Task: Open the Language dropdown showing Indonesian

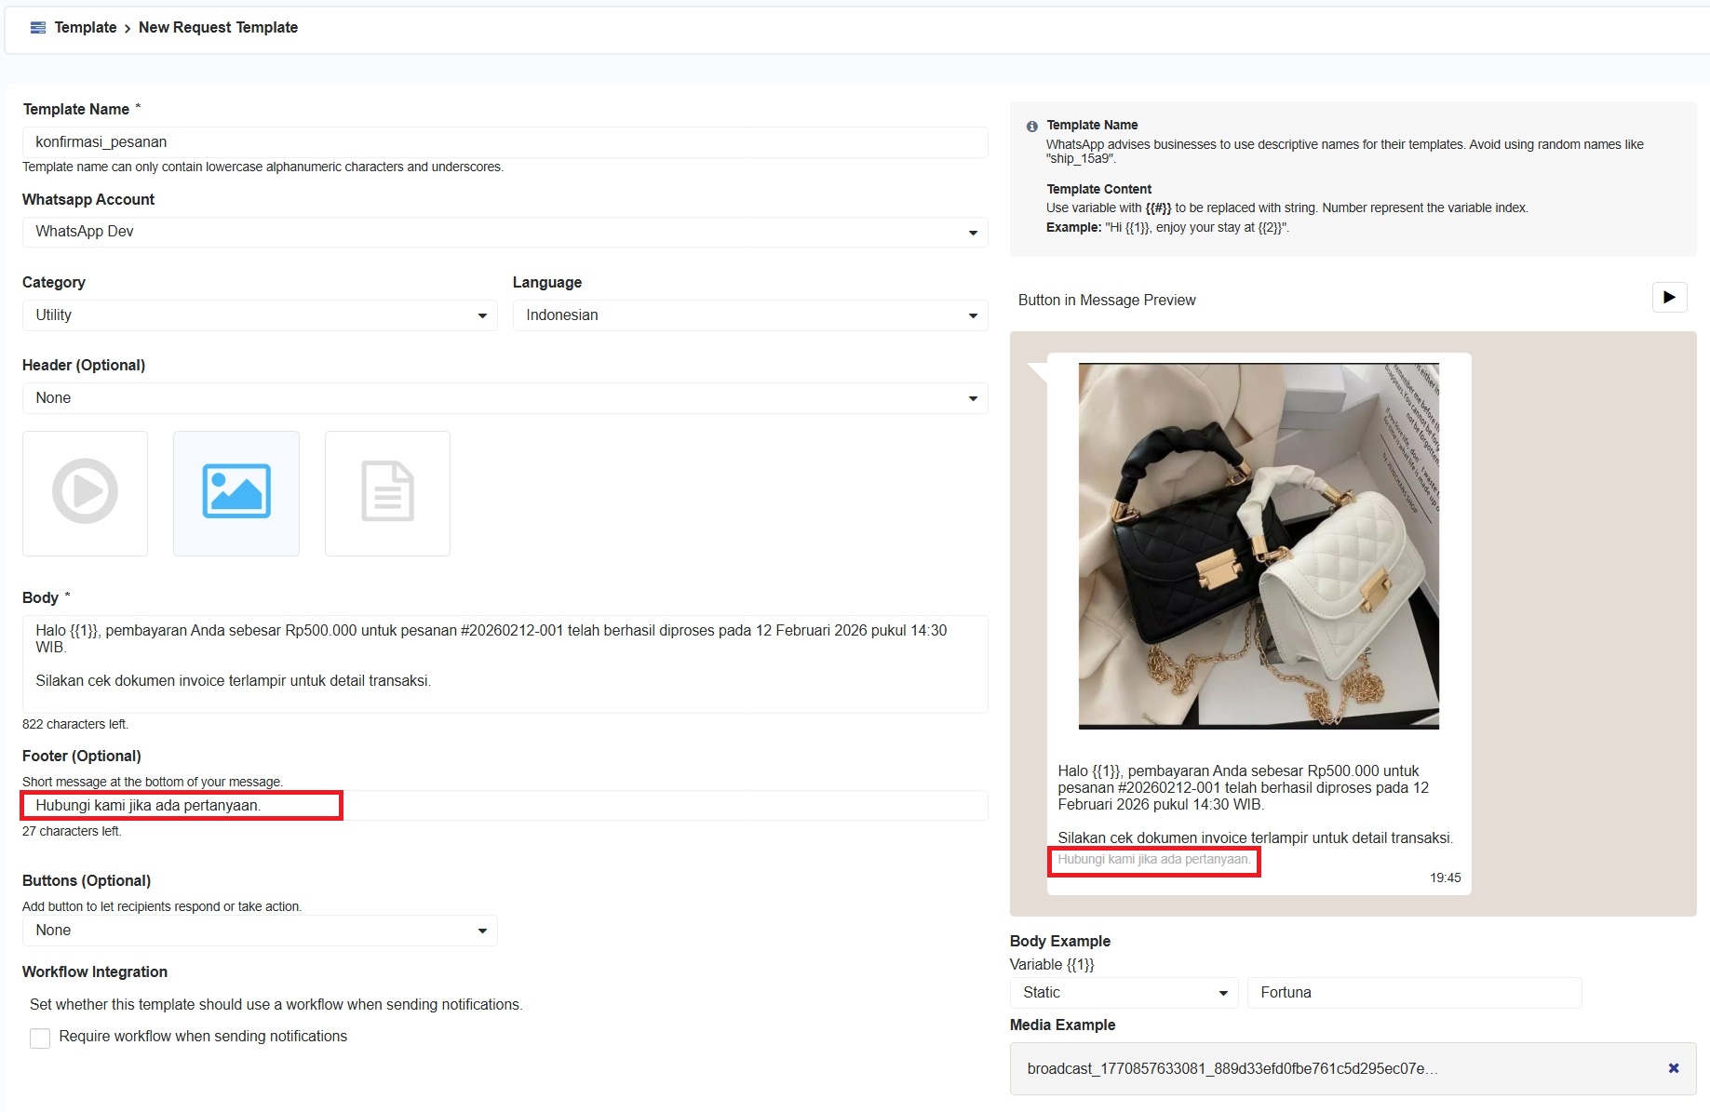Action: [x=749, y=315]
